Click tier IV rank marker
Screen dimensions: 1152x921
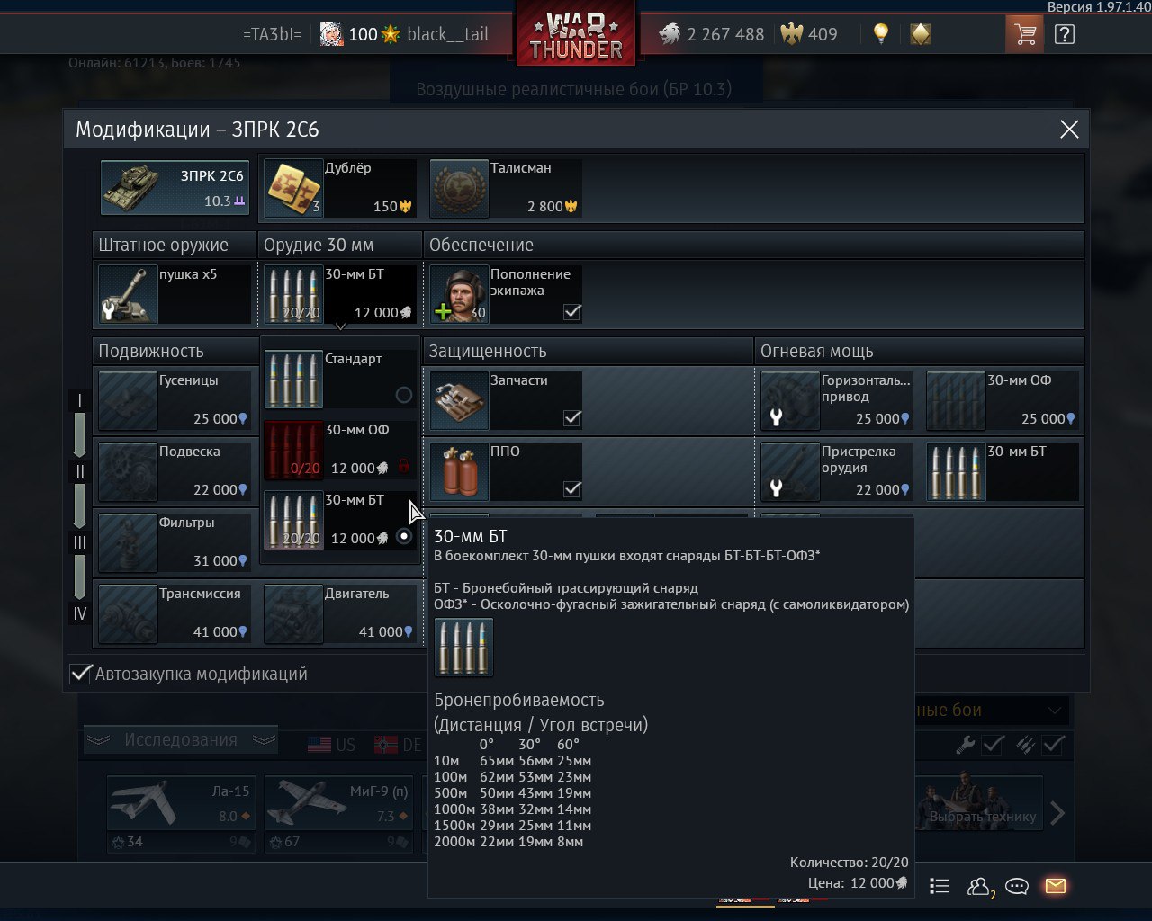[x=79, y=613]
